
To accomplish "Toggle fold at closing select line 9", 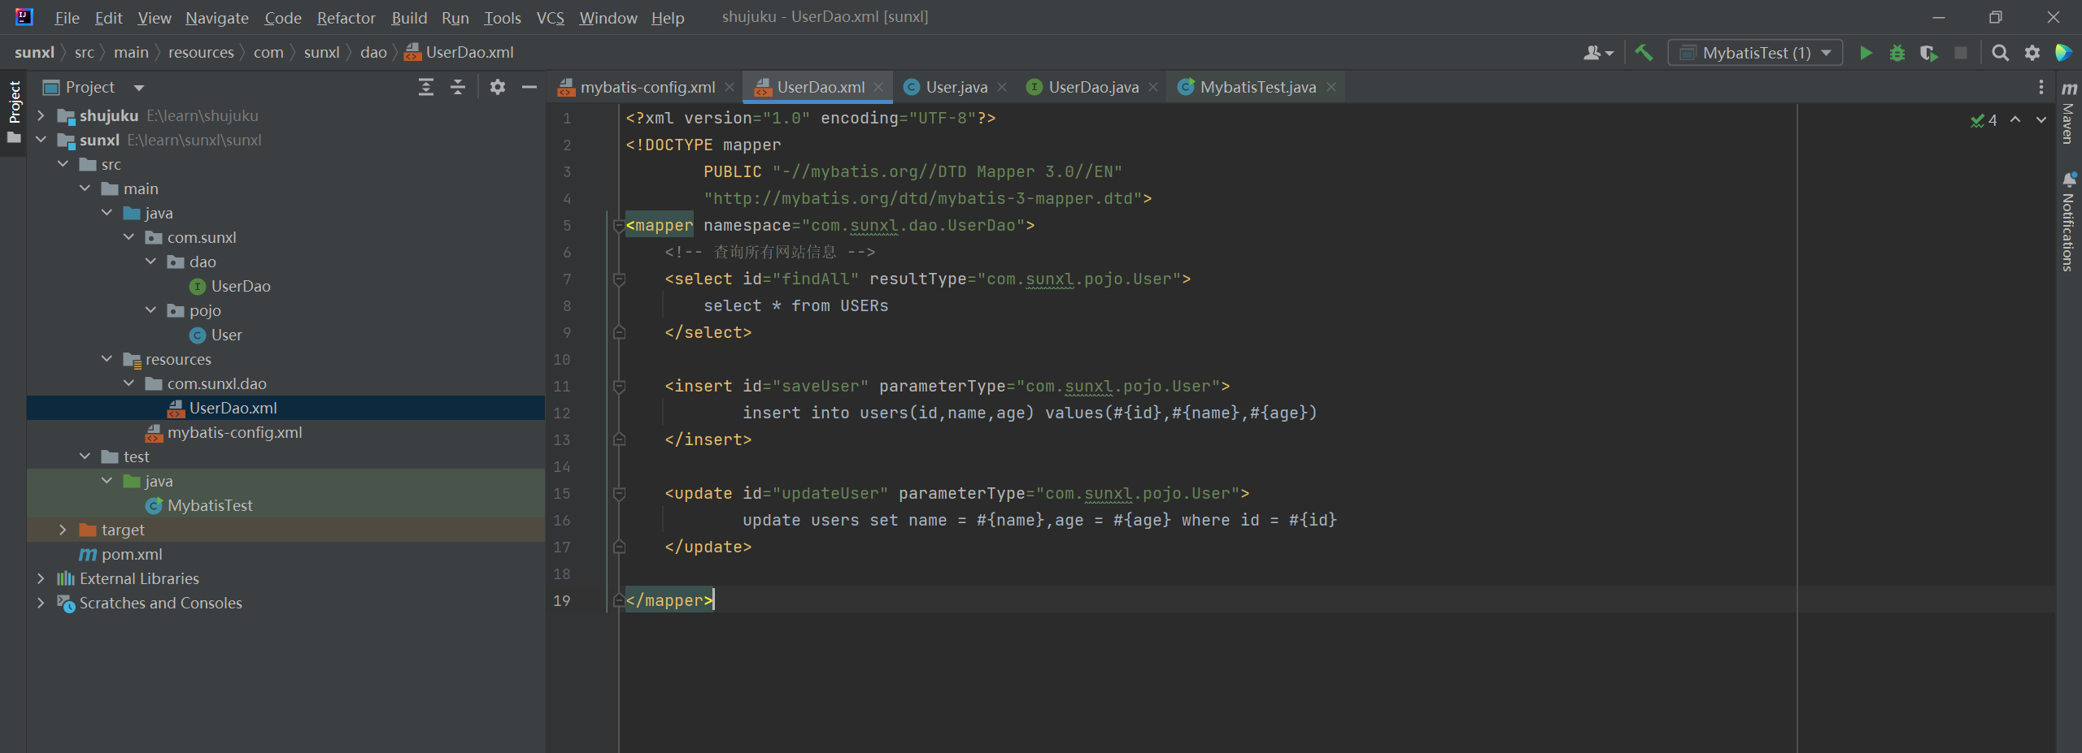I will pyautogui.click(x=619, y=333).
